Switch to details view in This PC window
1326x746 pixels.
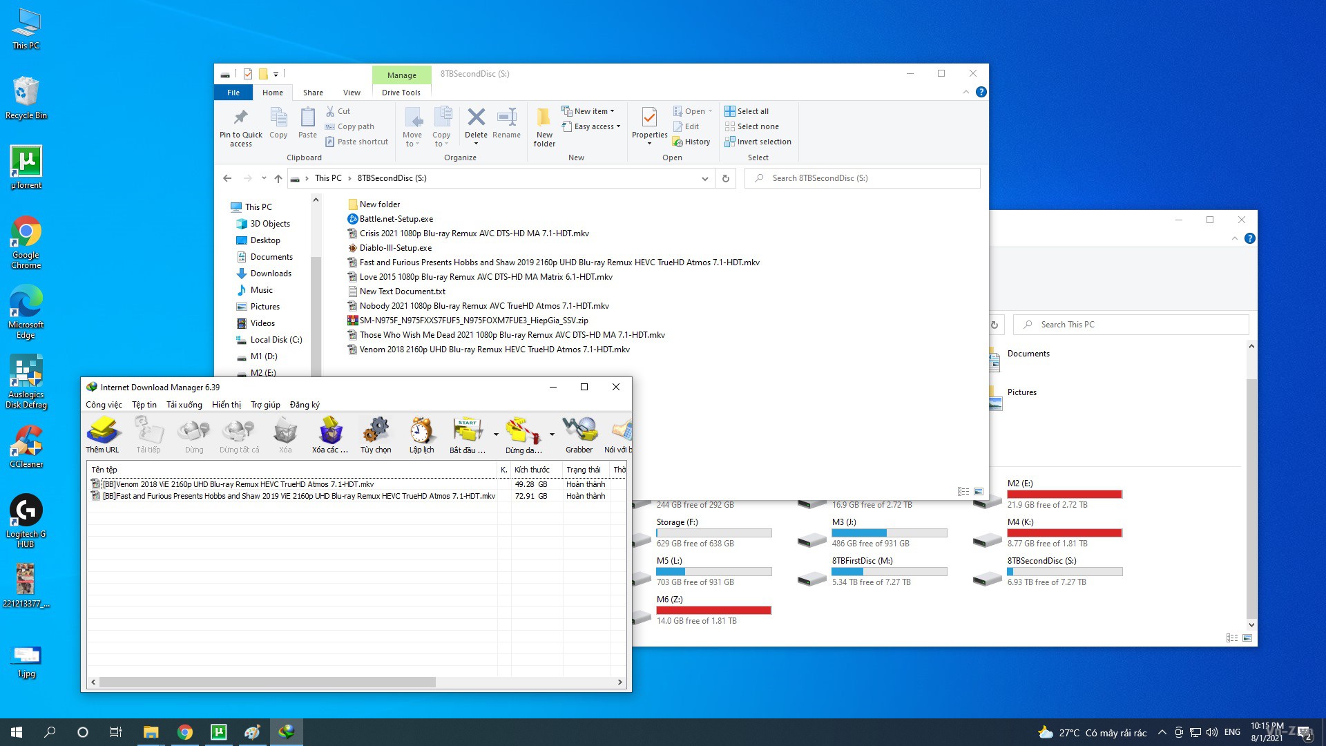point(1231,638)
